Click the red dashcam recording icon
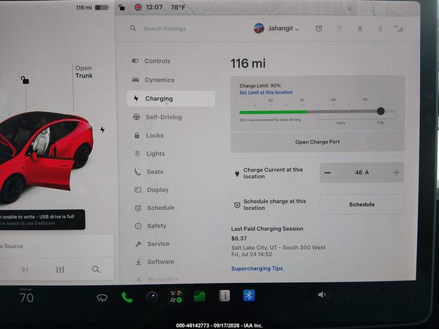Screen dimensions: 439x329 pyautogui.click(x=138, y=7)
